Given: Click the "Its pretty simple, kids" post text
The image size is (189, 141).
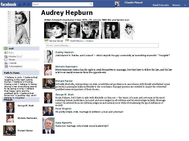Looking at the screenshot, I should tap(89, 112).
